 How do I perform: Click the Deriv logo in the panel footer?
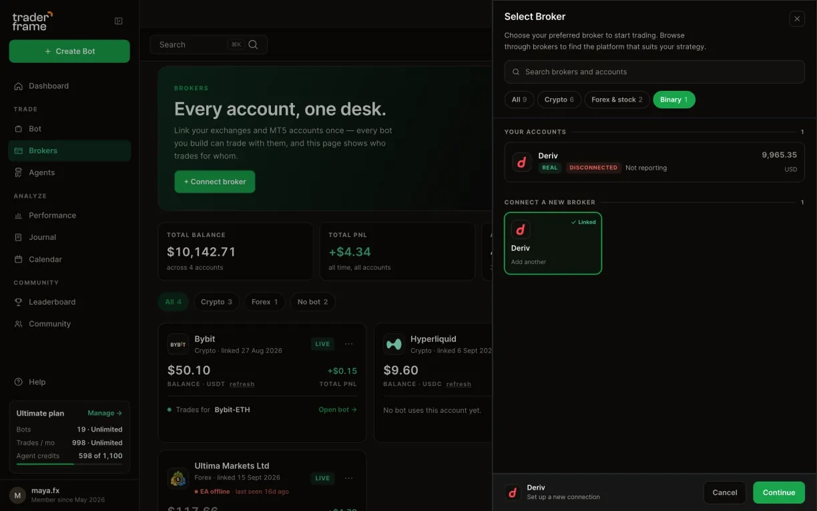[513, 493]
